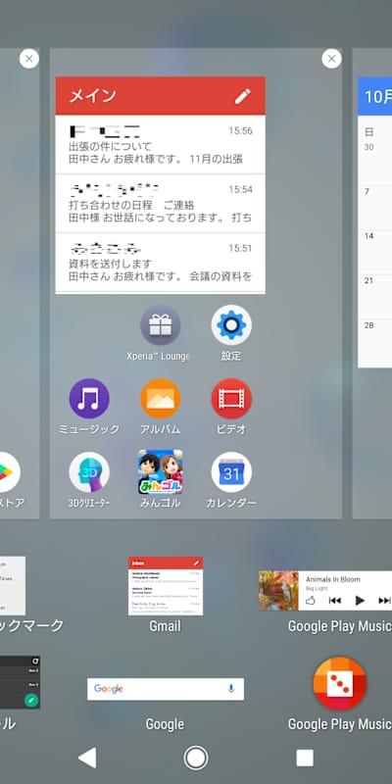Viewport: 392px width, 784px height.
Task: Open the Xperia Lounge app icon
Action: (160, 325)
